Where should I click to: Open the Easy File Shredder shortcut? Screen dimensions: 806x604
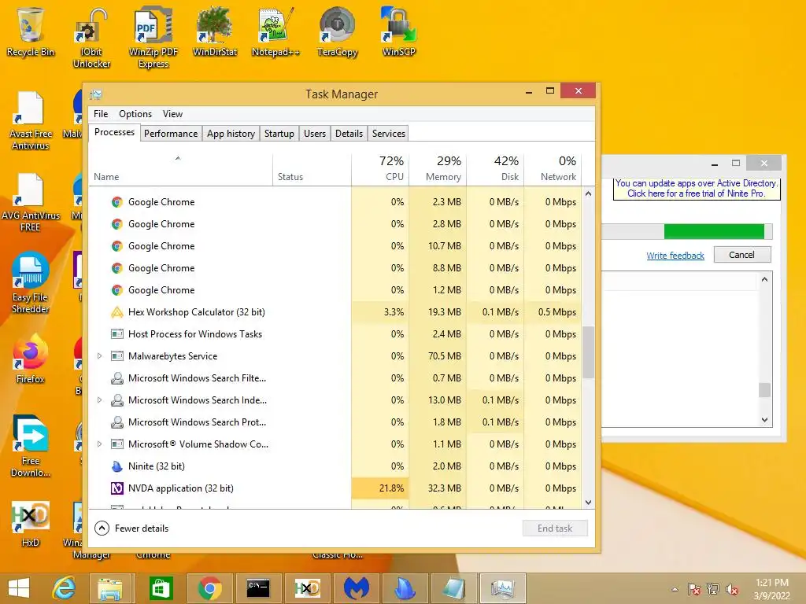(x=31, y=282)
